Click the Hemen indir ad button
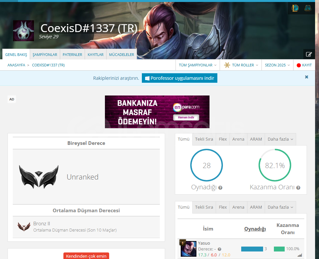 (186, 117)
